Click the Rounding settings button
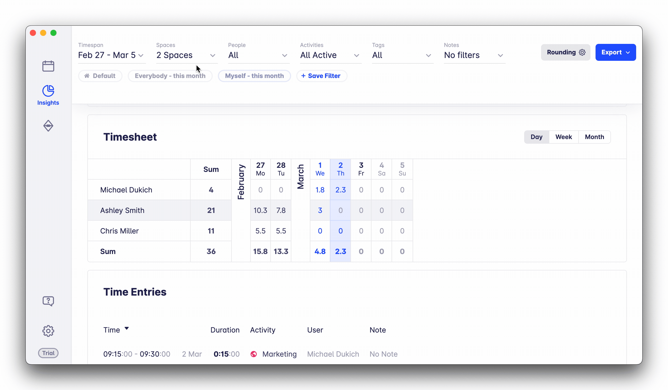The width and height of the screenshot is (668, 390). click(565, 52)
